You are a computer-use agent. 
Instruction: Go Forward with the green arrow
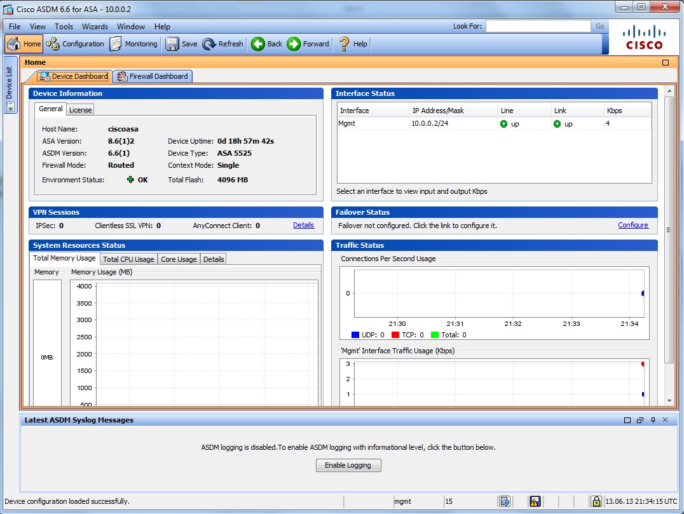point(308,44)
